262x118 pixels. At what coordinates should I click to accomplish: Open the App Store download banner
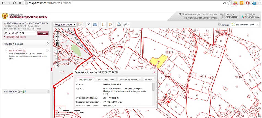[x=229, y=16]
